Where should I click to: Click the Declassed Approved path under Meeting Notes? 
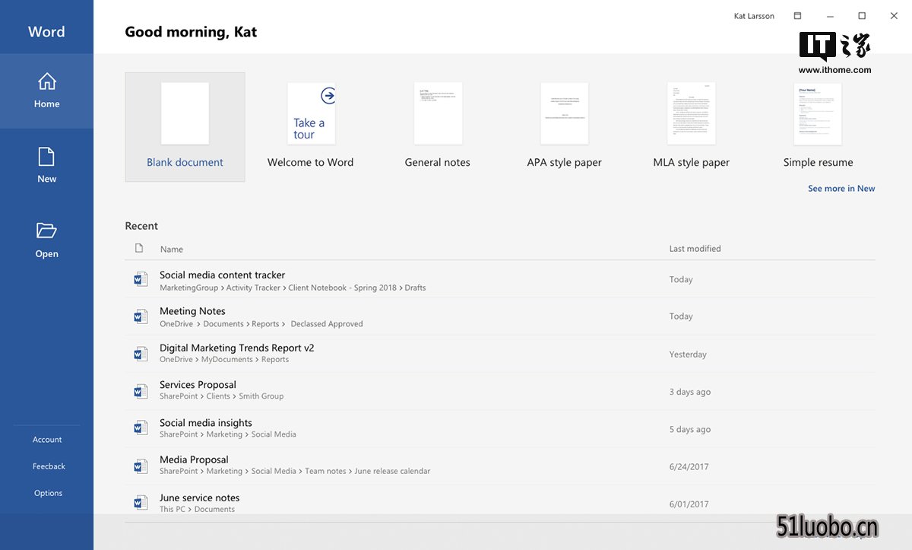[327, 324]
